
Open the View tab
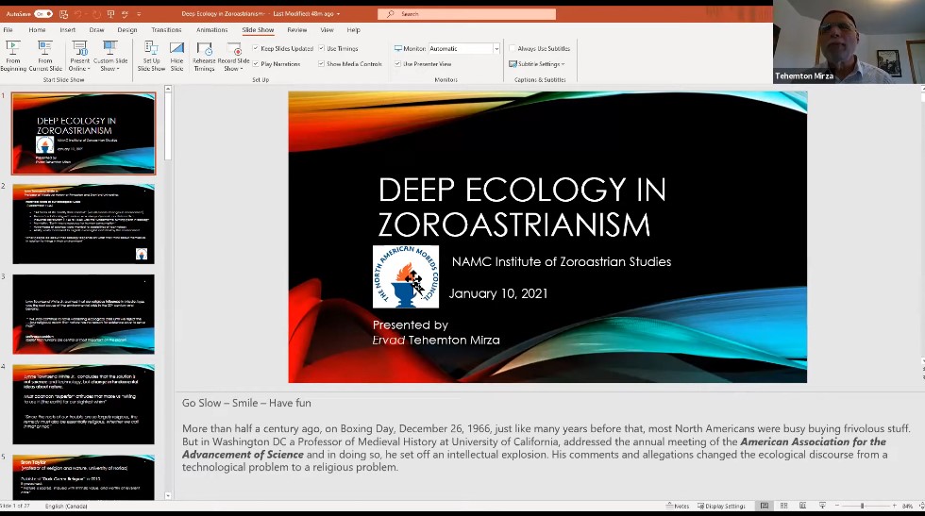point(327,29)
